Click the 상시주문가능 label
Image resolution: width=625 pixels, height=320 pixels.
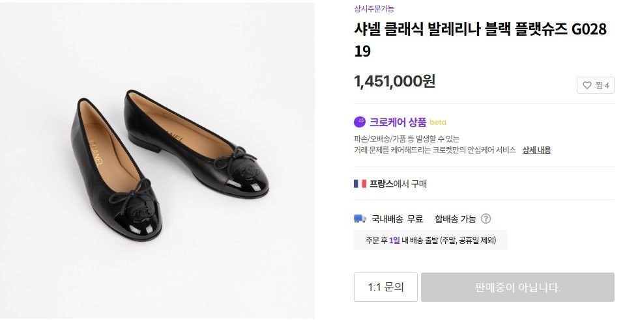click(x=374, y=9)
